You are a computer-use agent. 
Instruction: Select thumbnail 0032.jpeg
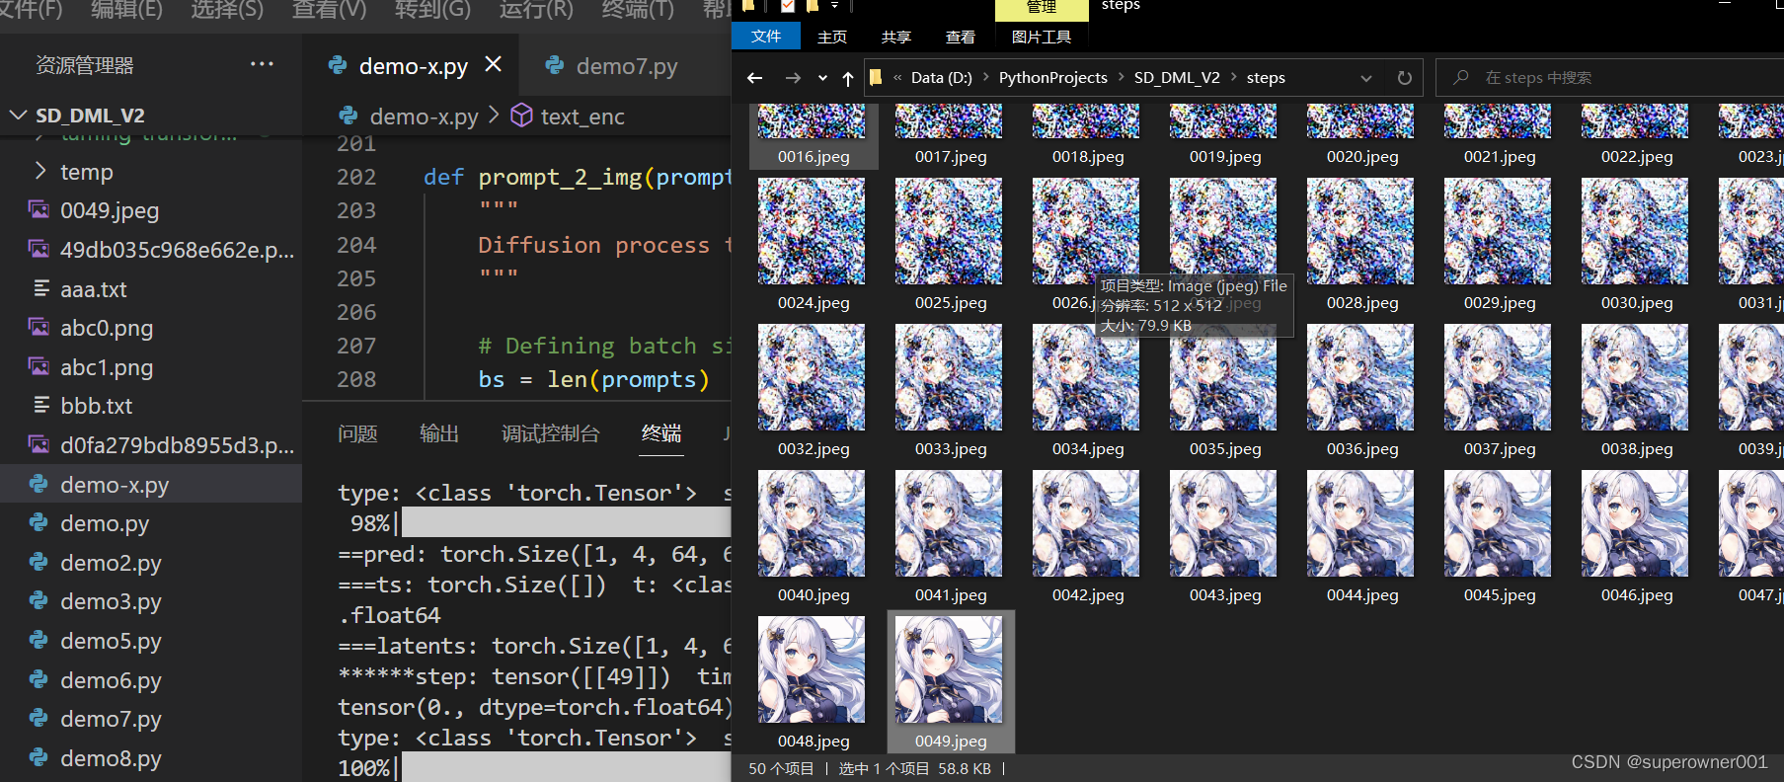click(x=812, y=377)
